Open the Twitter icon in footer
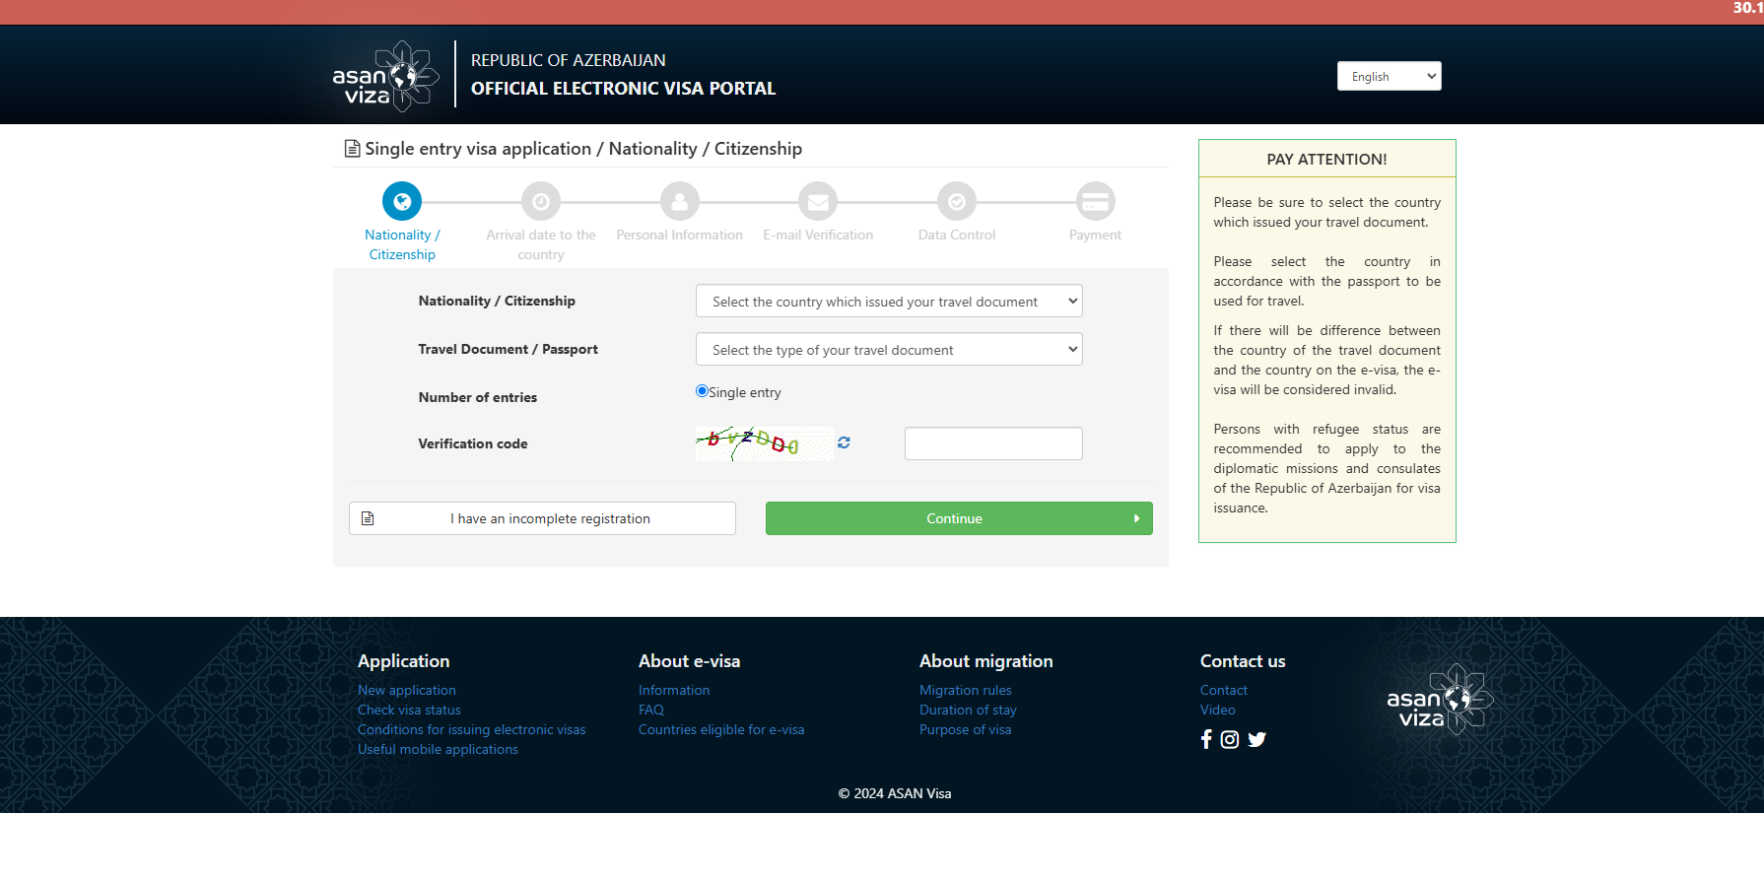 tap(1256, 739)
